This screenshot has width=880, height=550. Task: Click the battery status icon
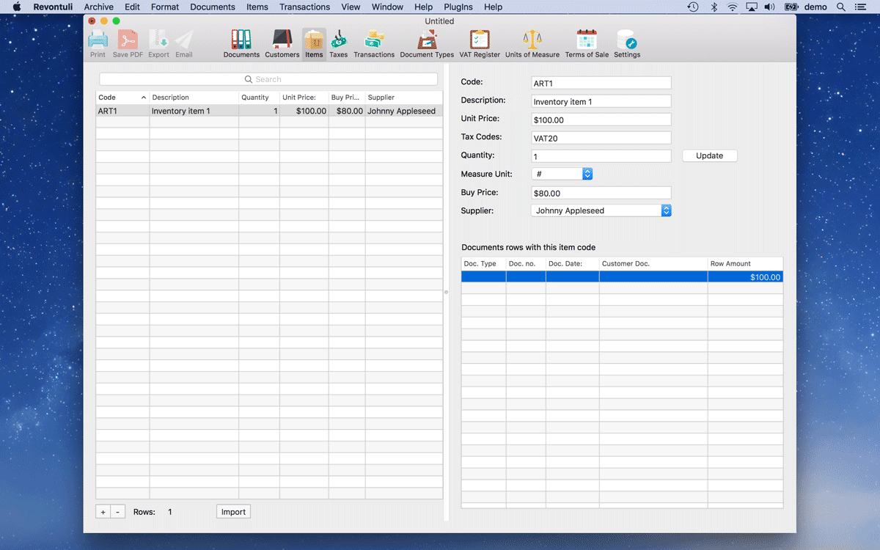[x=791, y=7]
